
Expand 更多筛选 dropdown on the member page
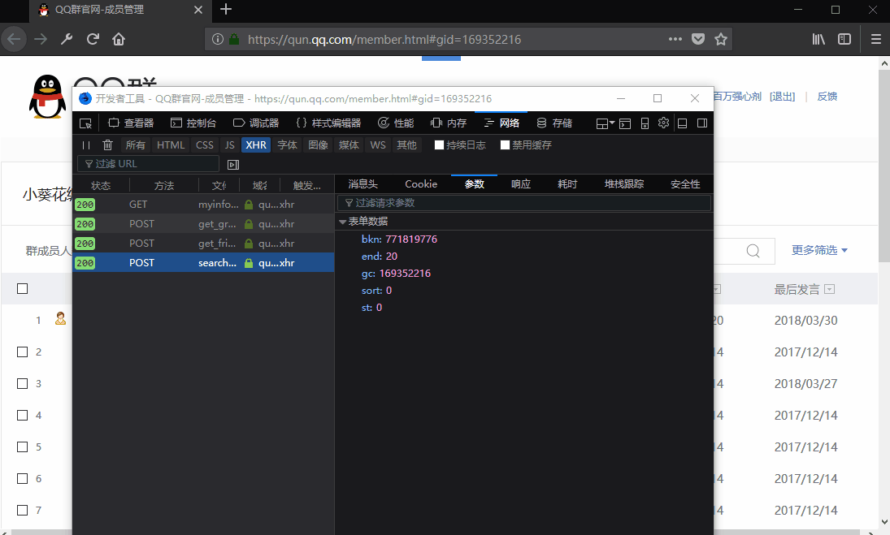pos(819,250)
